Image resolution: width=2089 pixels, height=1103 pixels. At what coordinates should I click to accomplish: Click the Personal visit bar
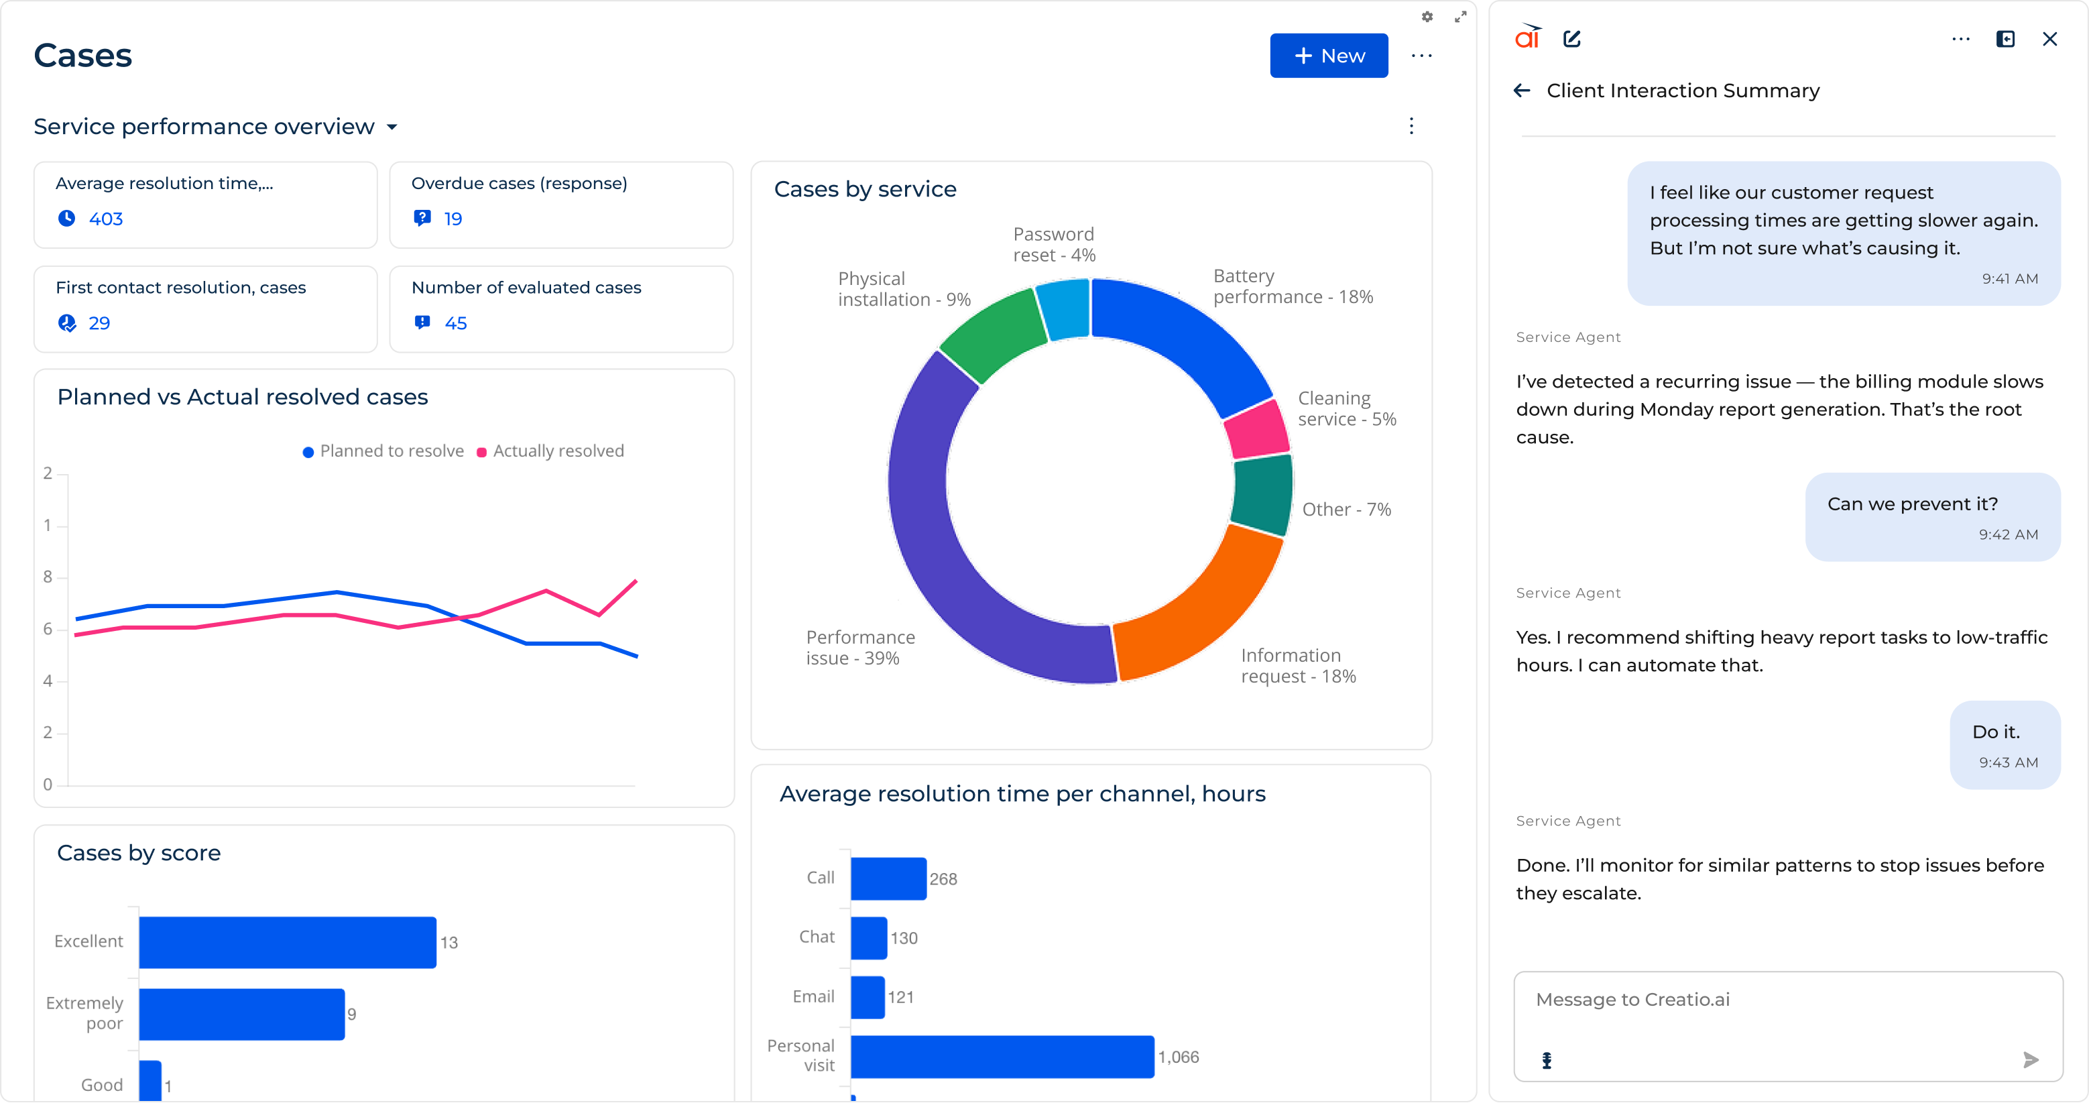click(1002, 1057)
